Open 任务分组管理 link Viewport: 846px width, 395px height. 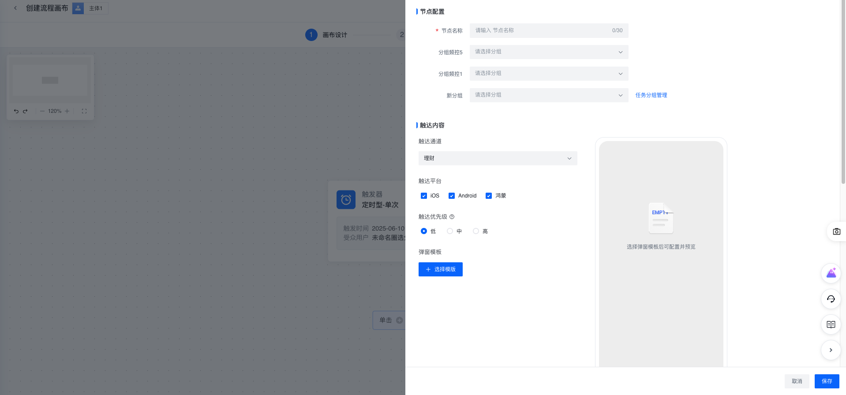point(651,95)
